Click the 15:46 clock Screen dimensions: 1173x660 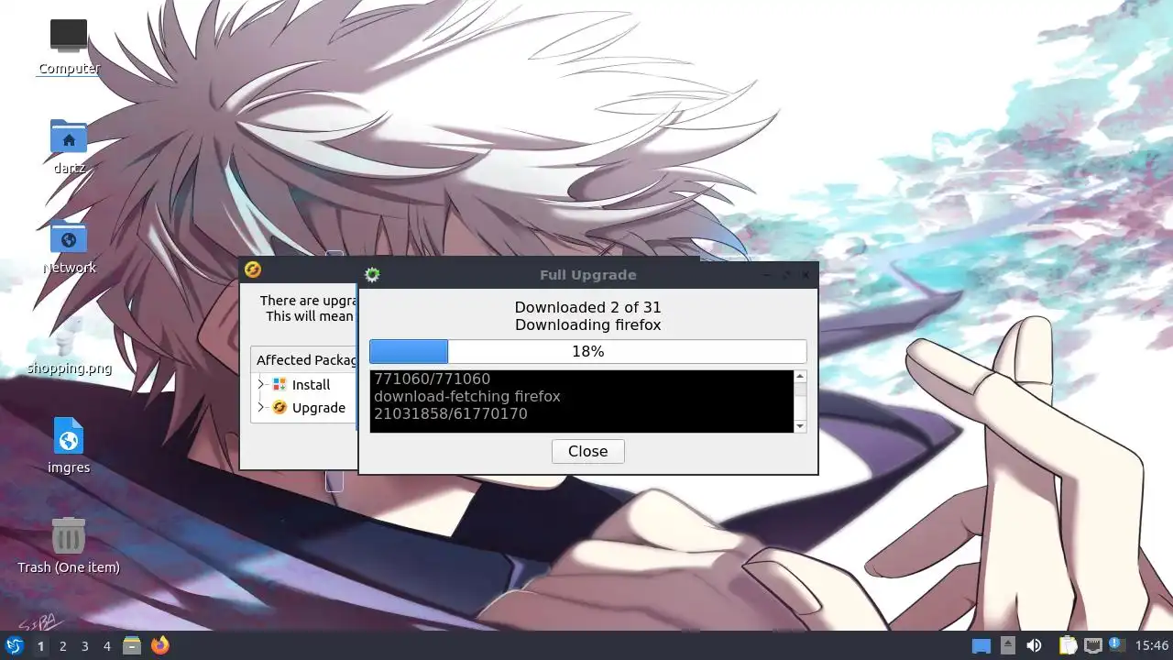[1152, 646]
